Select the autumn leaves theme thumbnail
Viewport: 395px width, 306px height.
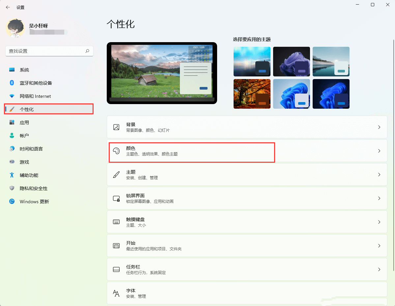252,94
